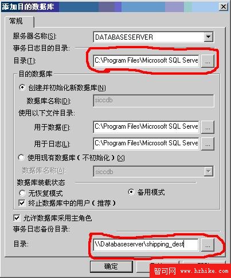The image size is (231, 278).
Task: Select 使用现有数据库(不初始化) radio option
Action: click(21, 157)
